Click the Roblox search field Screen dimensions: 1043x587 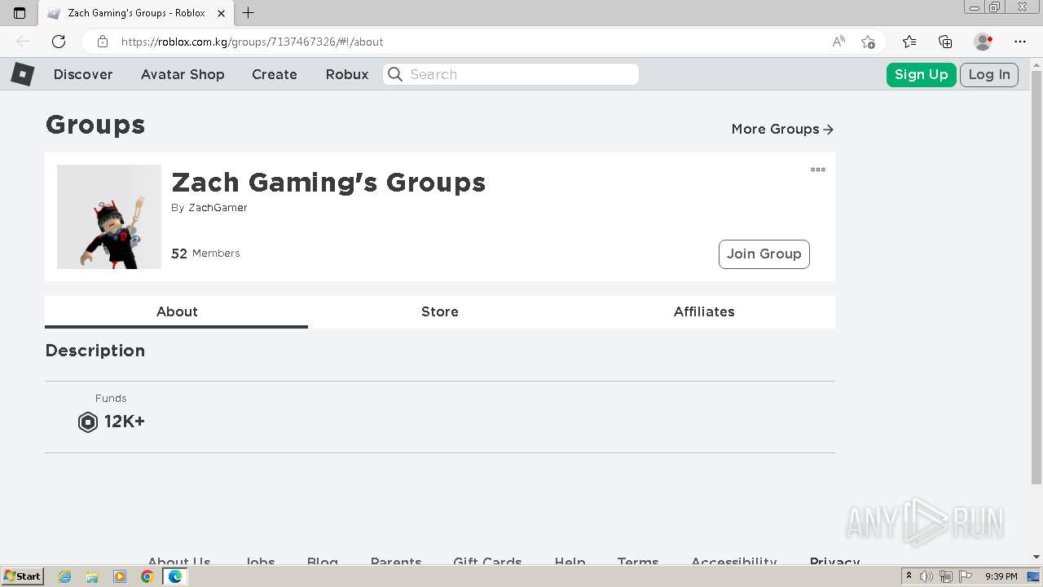coord(511,74)
